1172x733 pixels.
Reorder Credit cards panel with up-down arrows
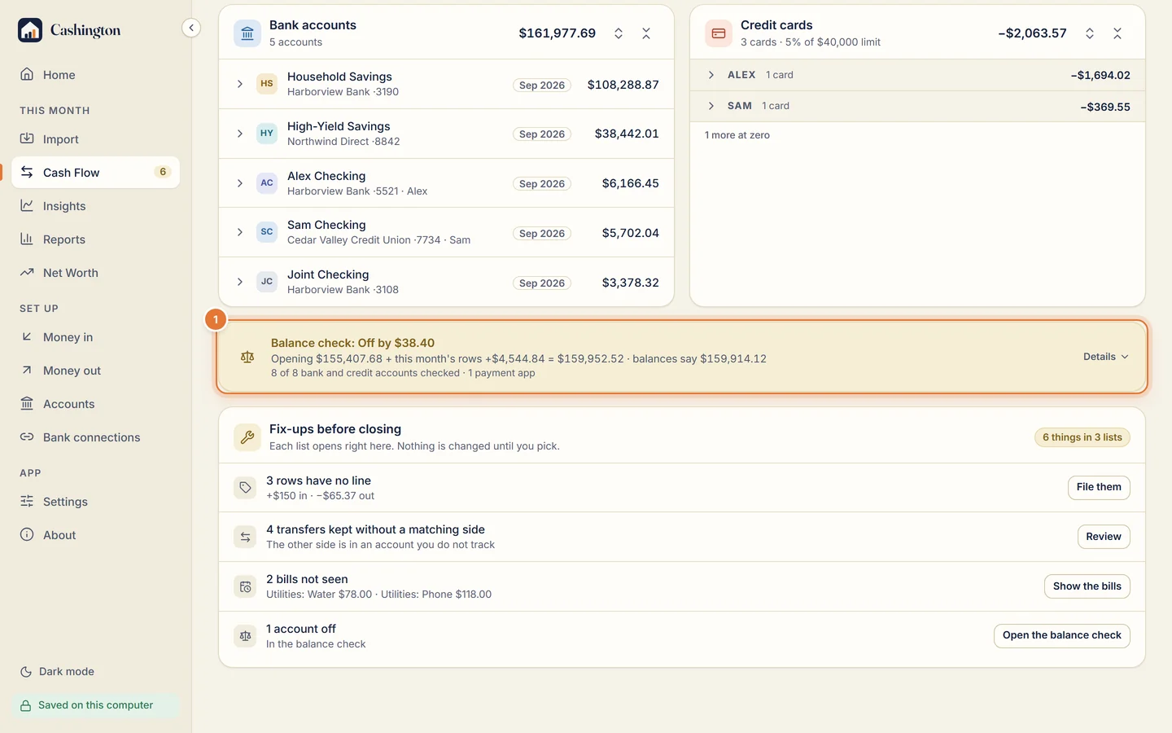(1090, 33)
